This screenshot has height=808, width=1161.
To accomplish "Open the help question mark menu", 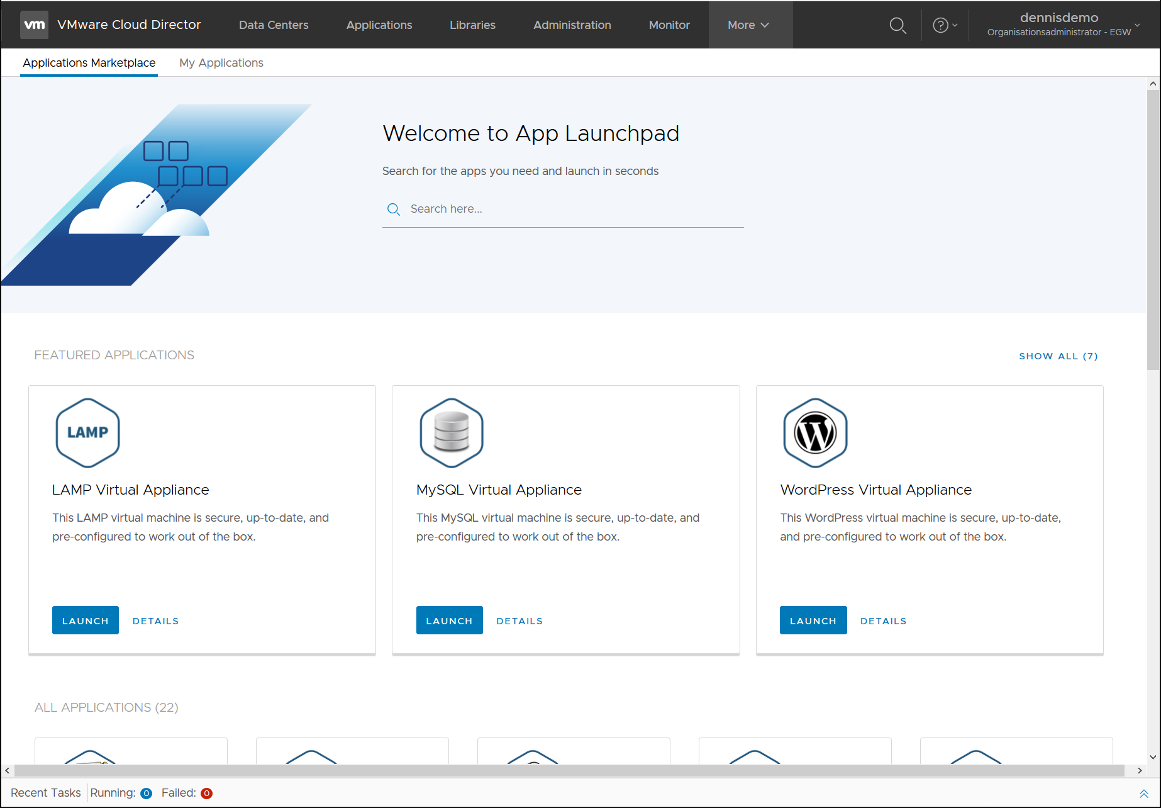I will pyautogui.click(x=945, y=25).
